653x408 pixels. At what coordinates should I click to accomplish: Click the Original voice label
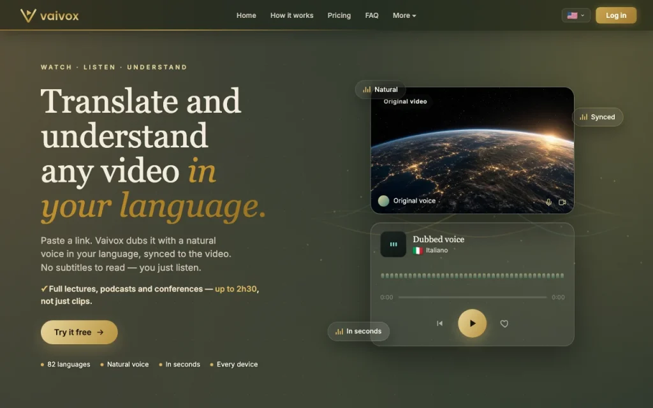(x=415, y=201)
